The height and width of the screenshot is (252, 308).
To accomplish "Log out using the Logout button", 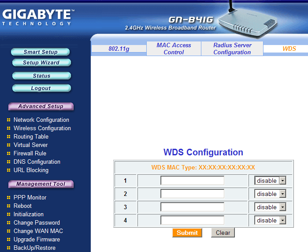I will pos(41,88).
